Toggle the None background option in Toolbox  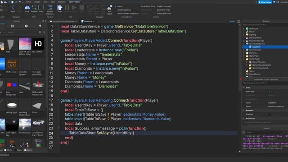pos(28,150)
